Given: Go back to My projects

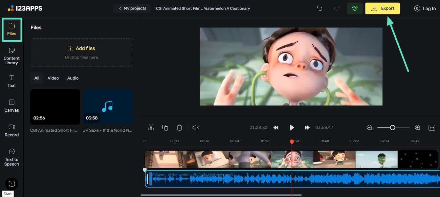Looking at the screenshot, I should pyautogui.click(x=132, y=8).
